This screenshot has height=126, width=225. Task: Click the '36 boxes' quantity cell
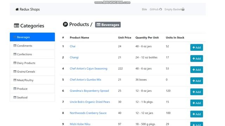[141, 79]
